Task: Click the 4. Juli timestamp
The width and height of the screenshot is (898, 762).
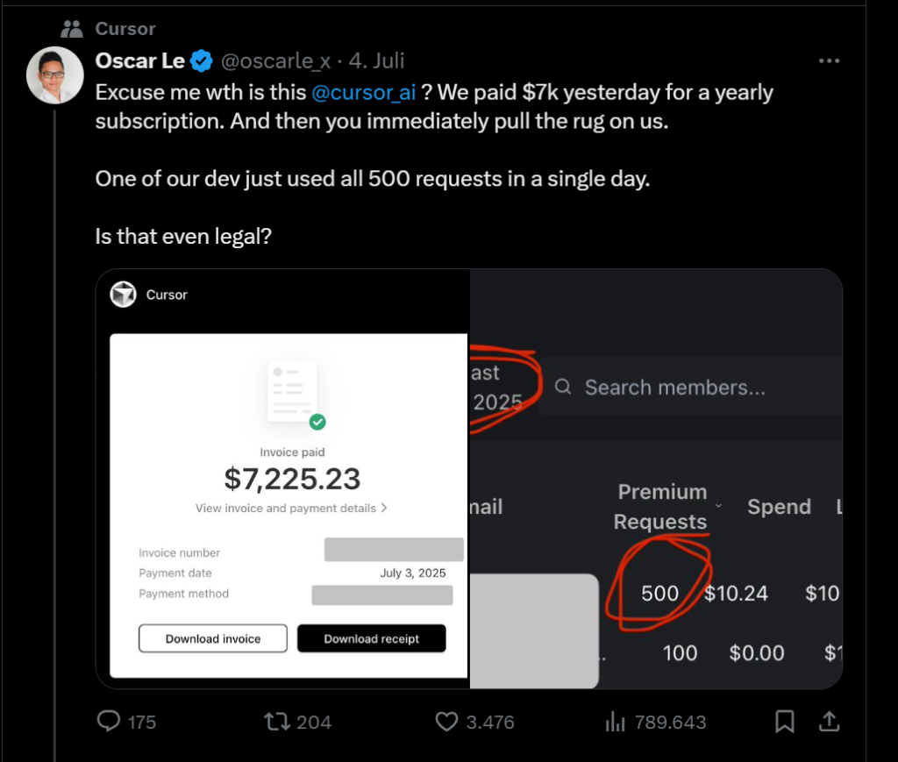Action: (379, 61)
